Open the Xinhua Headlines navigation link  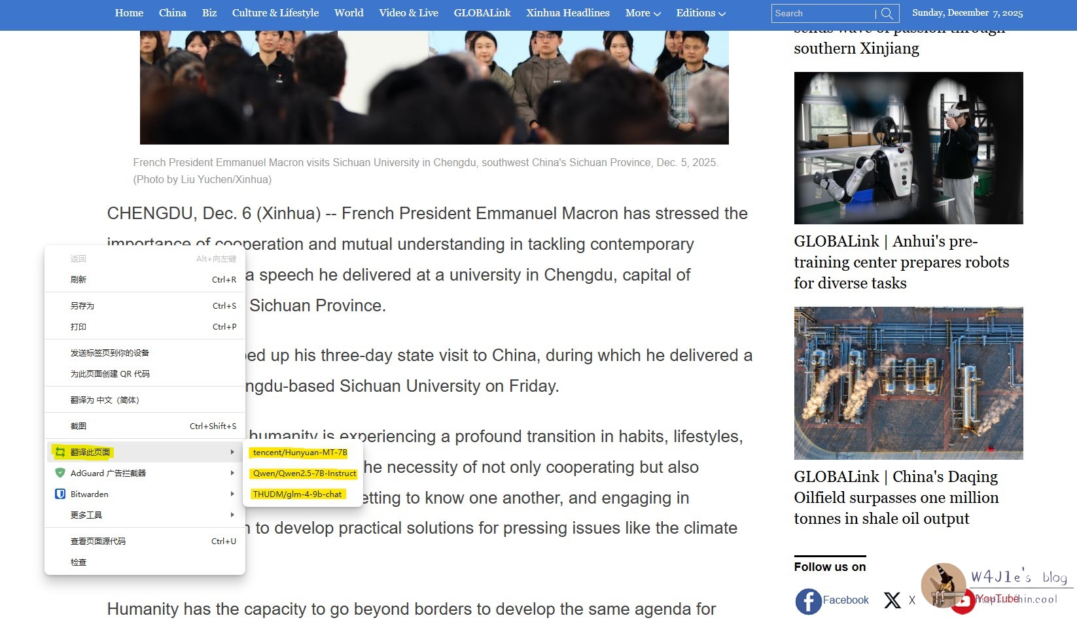(x=567, y=13)
